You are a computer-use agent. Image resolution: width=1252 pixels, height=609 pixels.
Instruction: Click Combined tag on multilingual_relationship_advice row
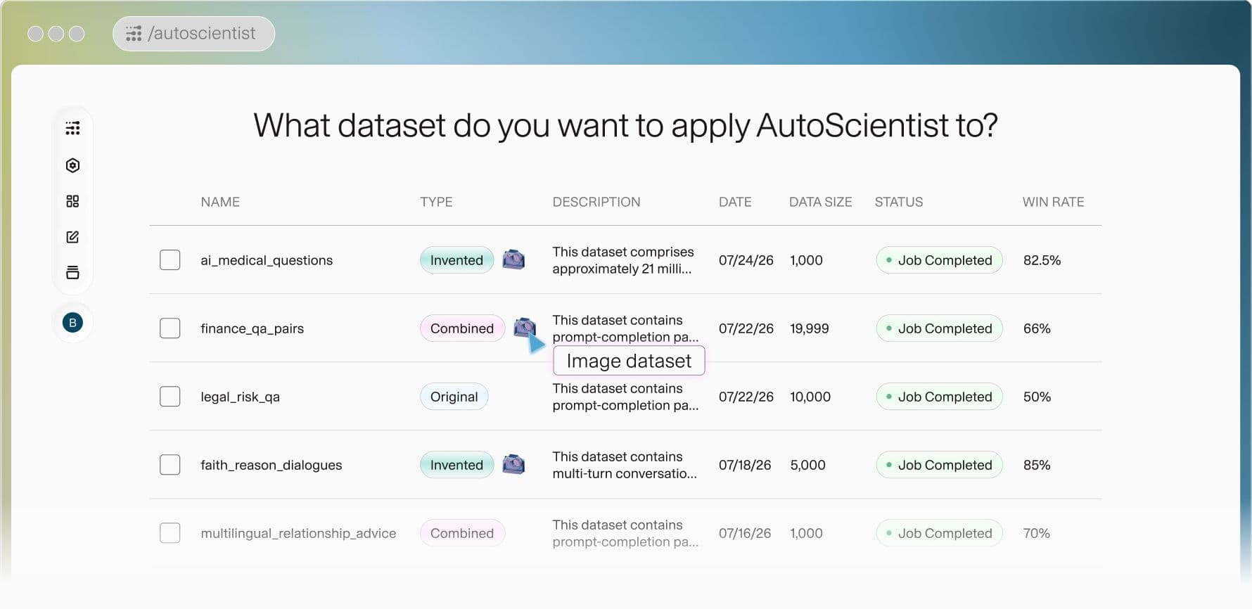462,533
